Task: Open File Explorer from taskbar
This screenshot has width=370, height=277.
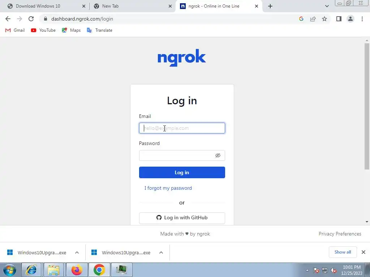Action: [x=53, y=270]
